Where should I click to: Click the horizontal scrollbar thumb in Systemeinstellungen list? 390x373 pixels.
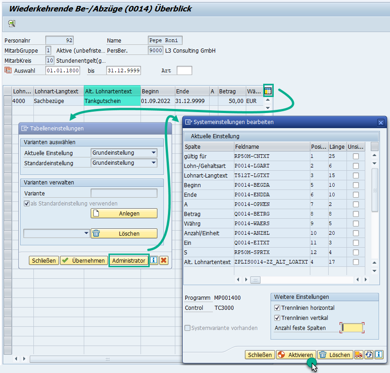[255, 280]
